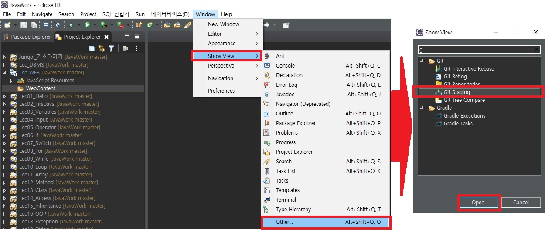Choose Other... in the Show View submenu
Viewport: 545px width, 230px height.
click(325, 222)
